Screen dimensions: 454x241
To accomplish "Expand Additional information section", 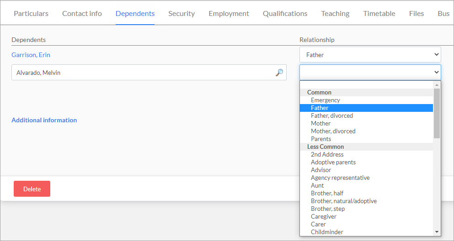I will tap(44, 120).
